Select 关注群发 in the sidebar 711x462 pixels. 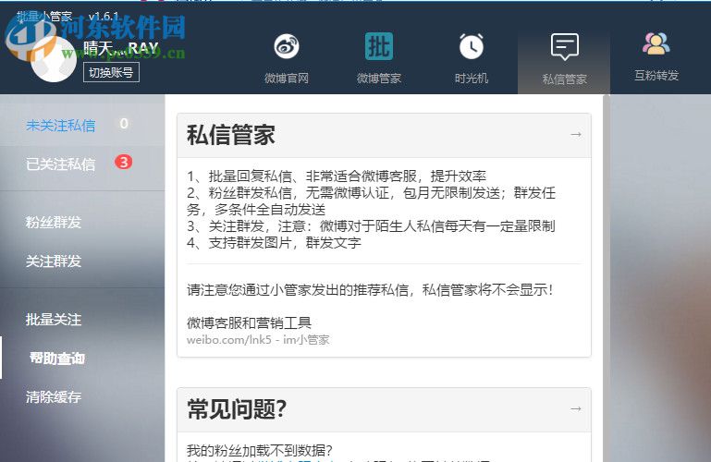pyautogui.click(x=54, y=261)
